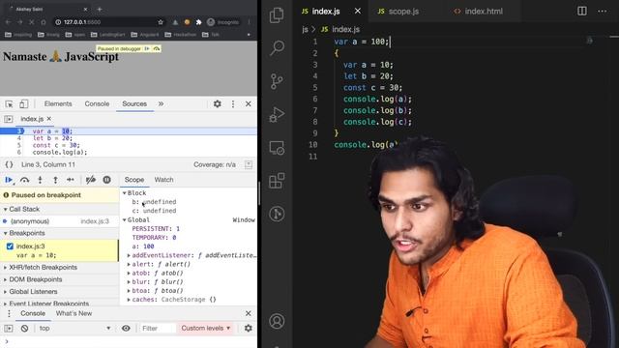Open Source Control in activity bar
This screenshot has height=348, width=619.
[277, 81]
